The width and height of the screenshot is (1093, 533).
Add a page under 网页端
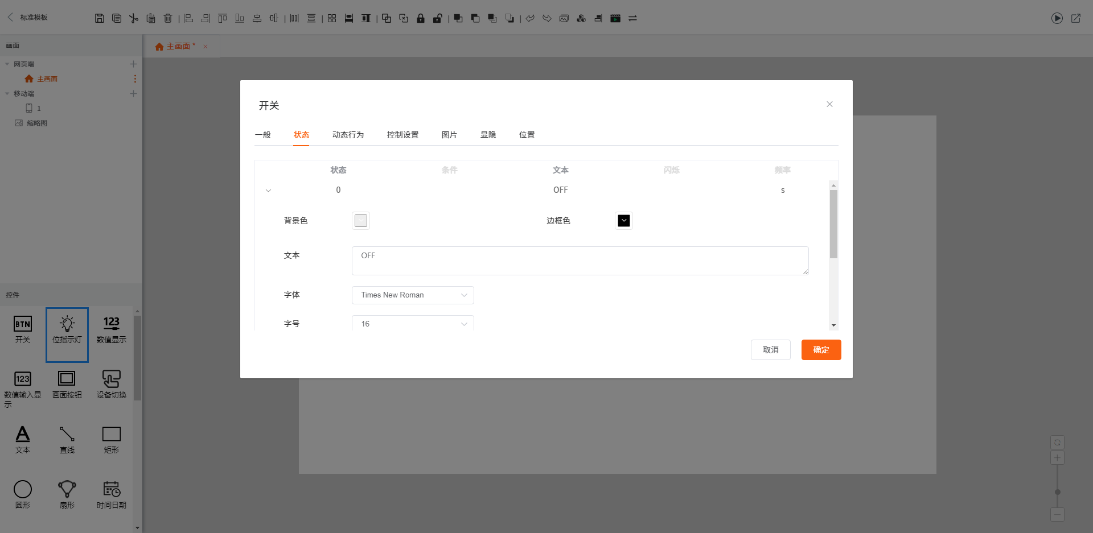click(x=133, y=64)
